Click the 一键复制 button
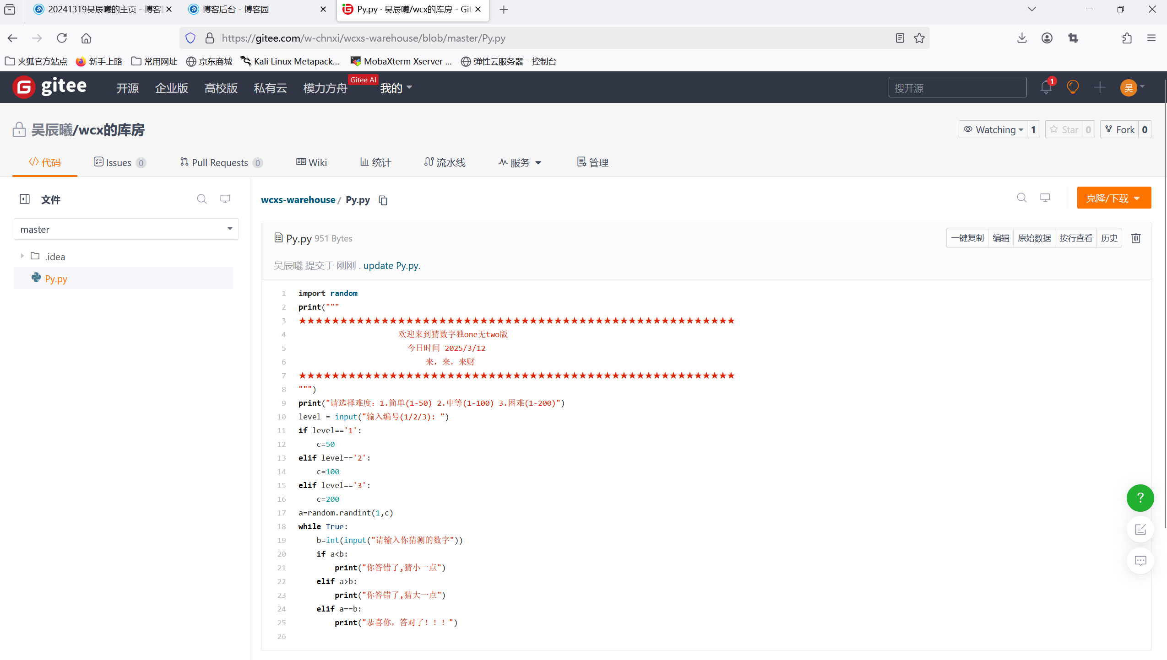The width and height of the screenshot is (1167, 660). tap(967, 238)
